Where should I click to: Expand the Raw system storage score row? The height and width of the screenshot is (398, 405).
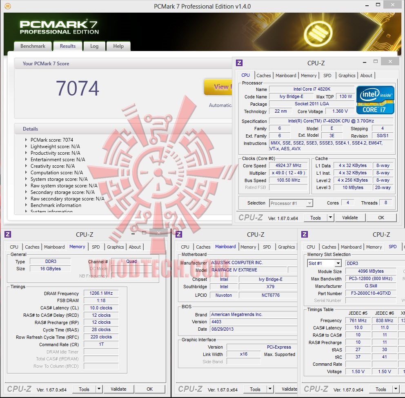coord(26,185)
